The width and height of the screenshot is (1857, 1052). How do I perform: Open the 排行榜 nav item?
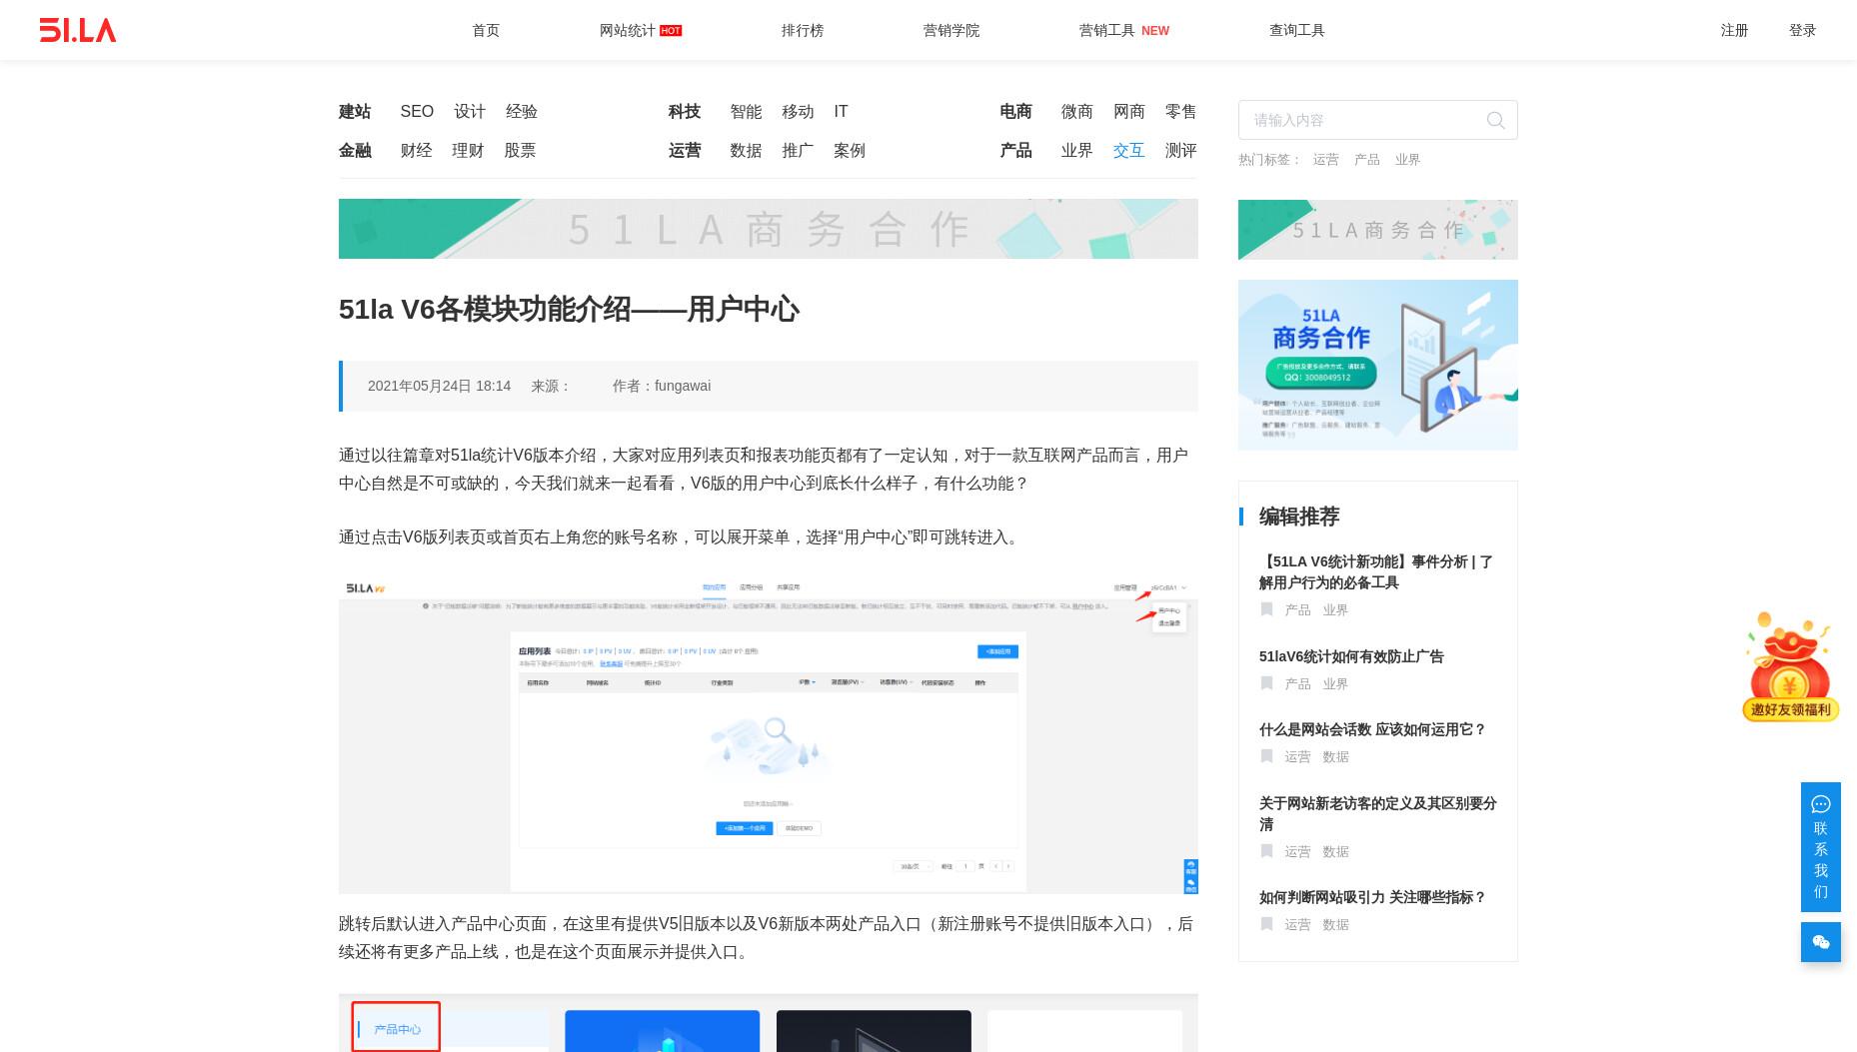pos(803,31)
